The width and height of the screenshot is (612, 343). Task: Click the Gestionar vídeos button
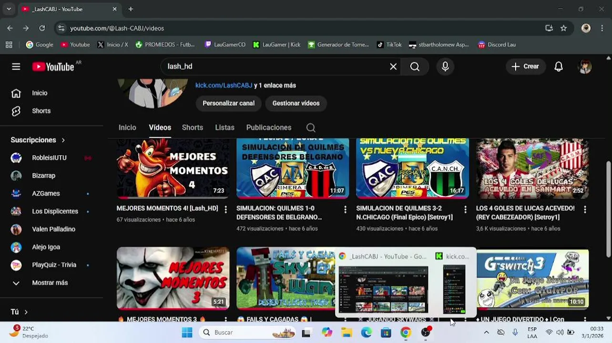[296, 103]
